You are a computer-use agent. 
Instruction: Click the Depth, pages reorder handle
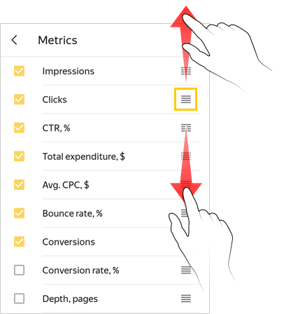[x=186, y=299]
